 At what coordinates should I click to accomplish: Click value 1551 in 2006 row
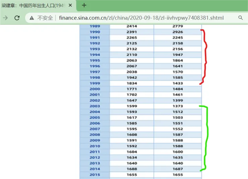pos(178,123)
